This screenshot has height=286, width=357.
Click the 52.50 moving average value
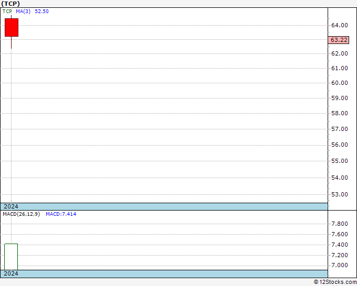(41, 12)
